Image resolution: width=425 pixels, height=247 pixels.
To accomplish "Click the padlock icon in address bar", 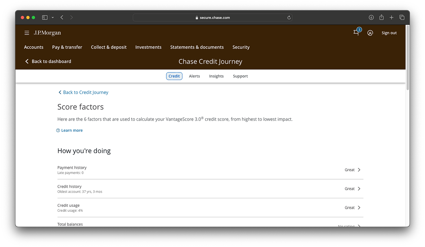I will click(x=197, y=18).
